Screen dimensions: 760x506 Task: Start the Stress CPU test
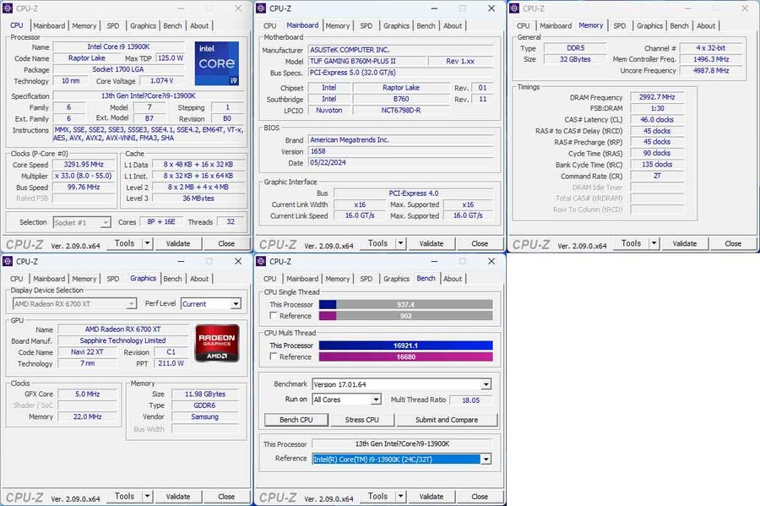tap(361, 419)
